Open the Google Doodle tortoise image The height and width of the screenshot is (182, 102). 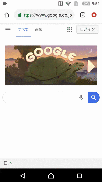51,65
